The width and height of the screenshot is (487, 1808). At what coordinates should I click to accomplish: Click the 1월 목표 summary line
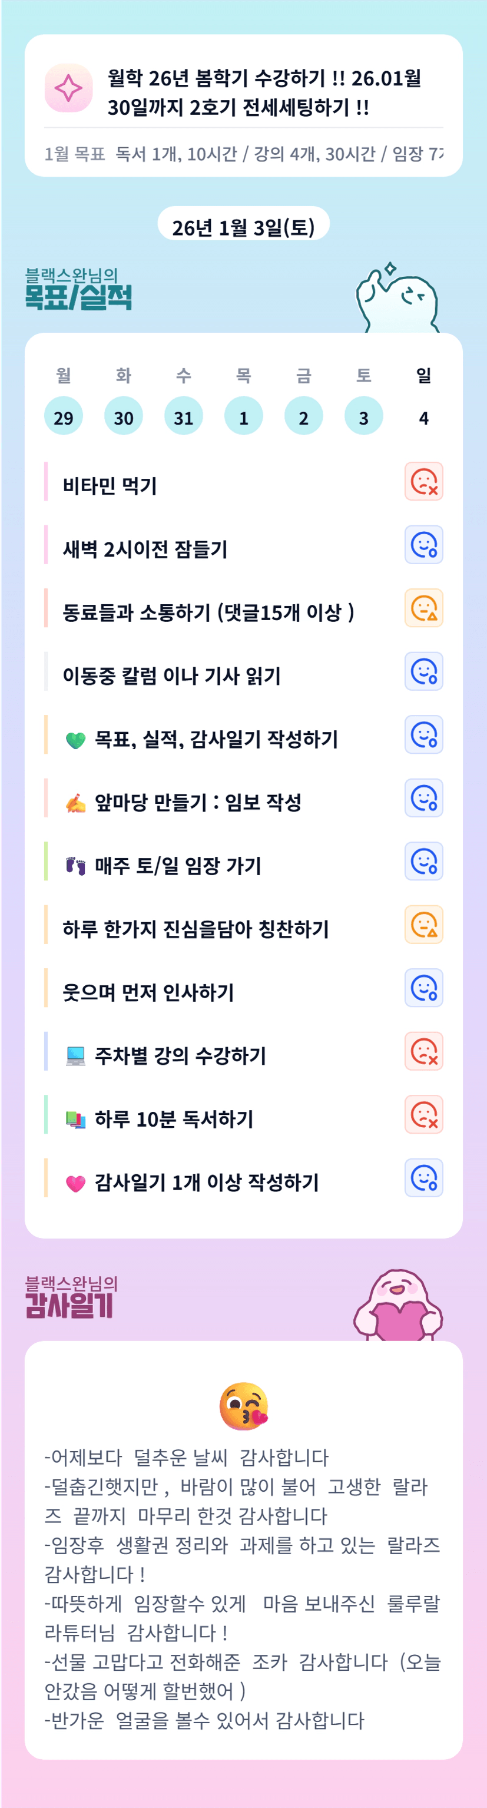[x=244, y=154]
